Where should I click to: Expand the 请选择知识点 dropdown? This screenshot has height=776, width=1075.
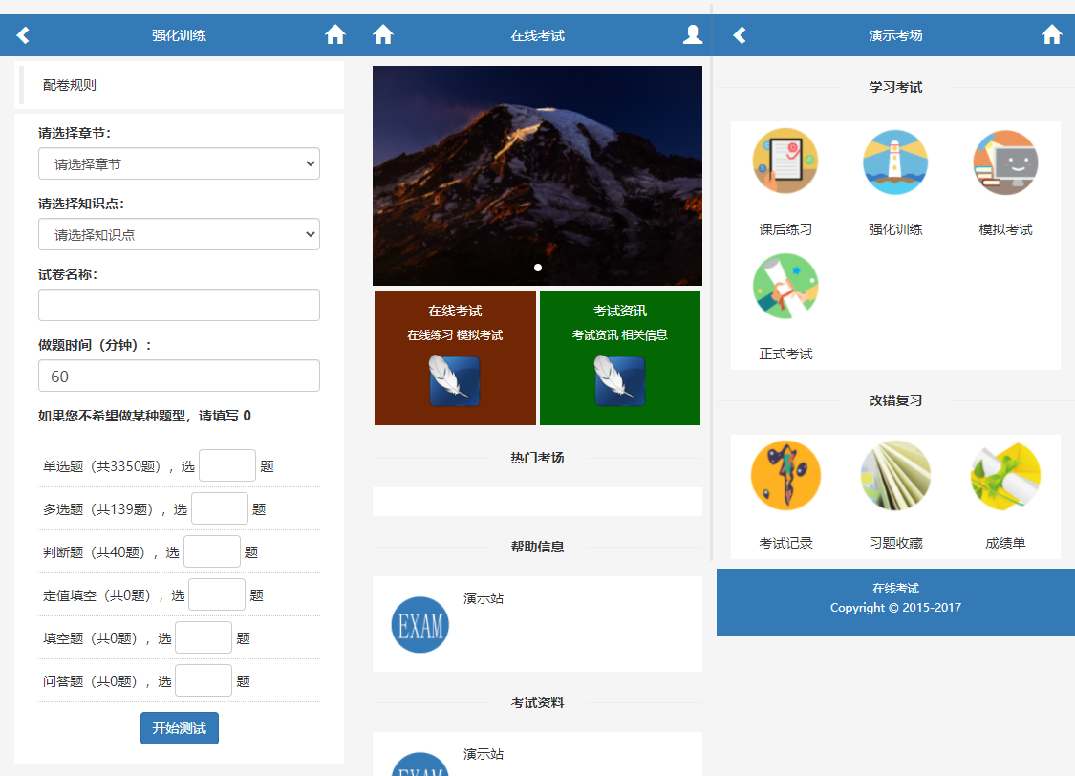(x=179, y=234)
